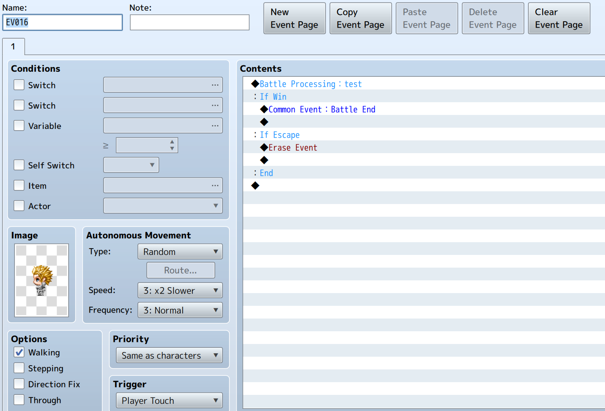Enable the Stepping option
This screenshot has width=605, height=411.
coord(19,368)
